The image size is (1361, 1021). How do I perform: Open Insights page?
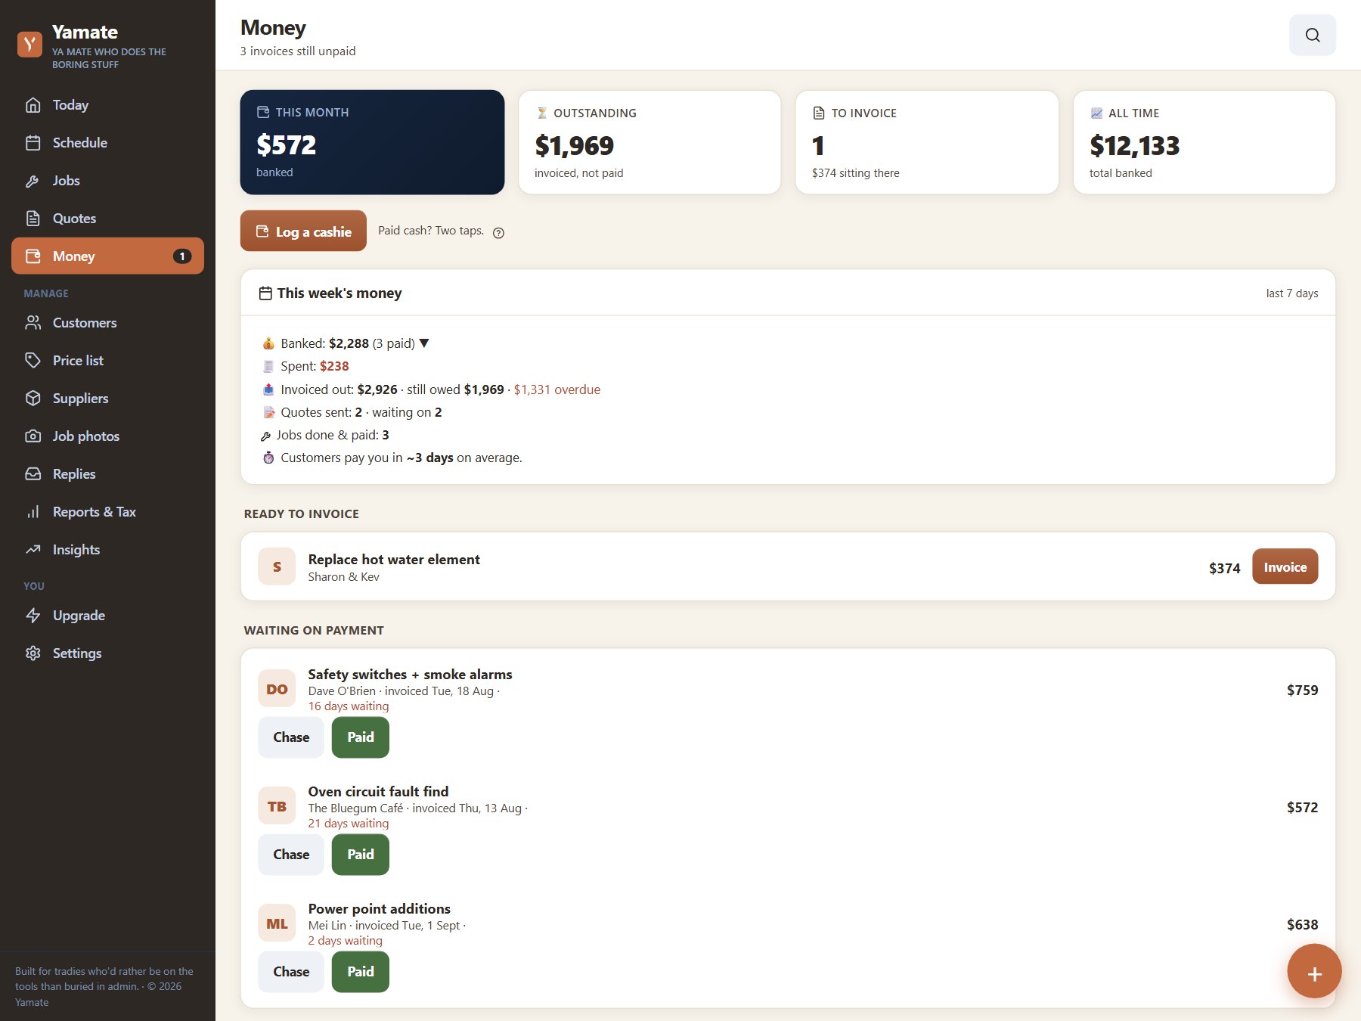coord(107,550)
